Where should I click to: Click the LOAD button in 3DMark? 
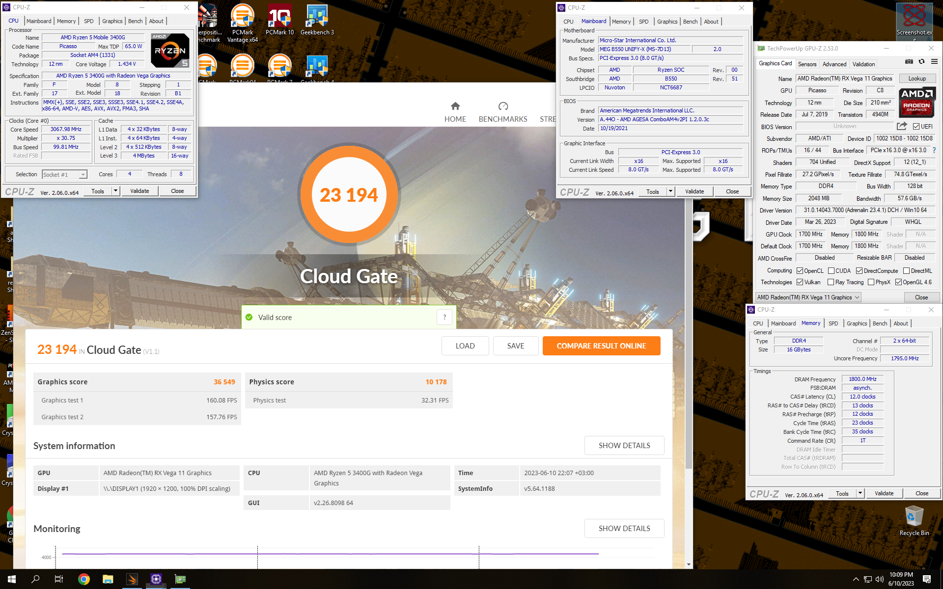click(465, 346)
